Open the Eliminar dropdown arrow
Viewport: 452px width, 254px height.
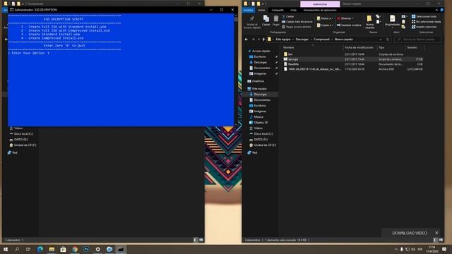(x=352, y=18)
